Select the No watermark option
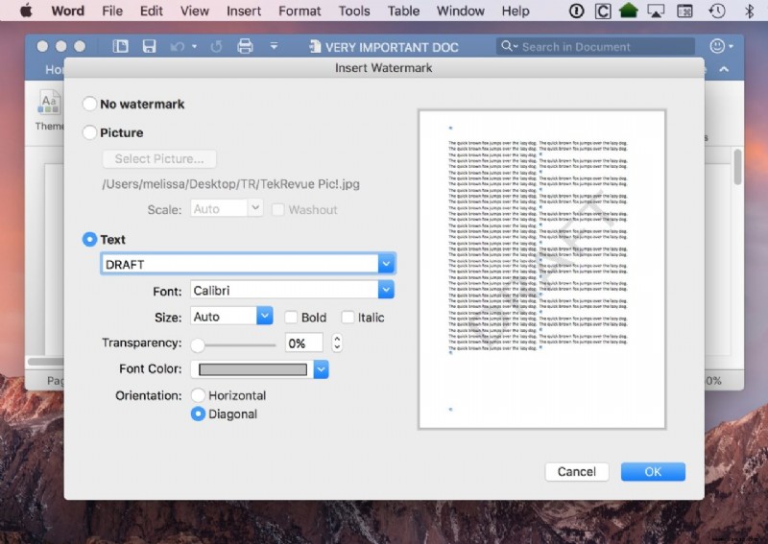 (x=89, y=104)
